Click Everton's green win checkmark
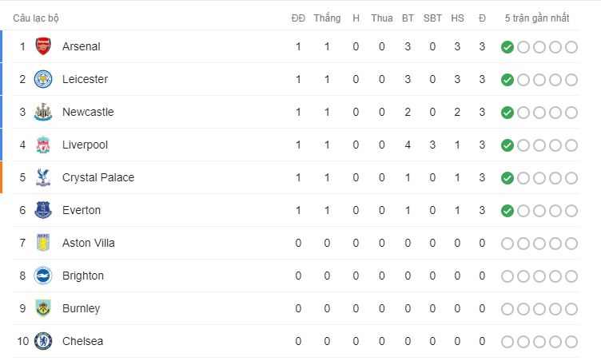This screenshot has width=601, height=361. [x=507, y=211]
